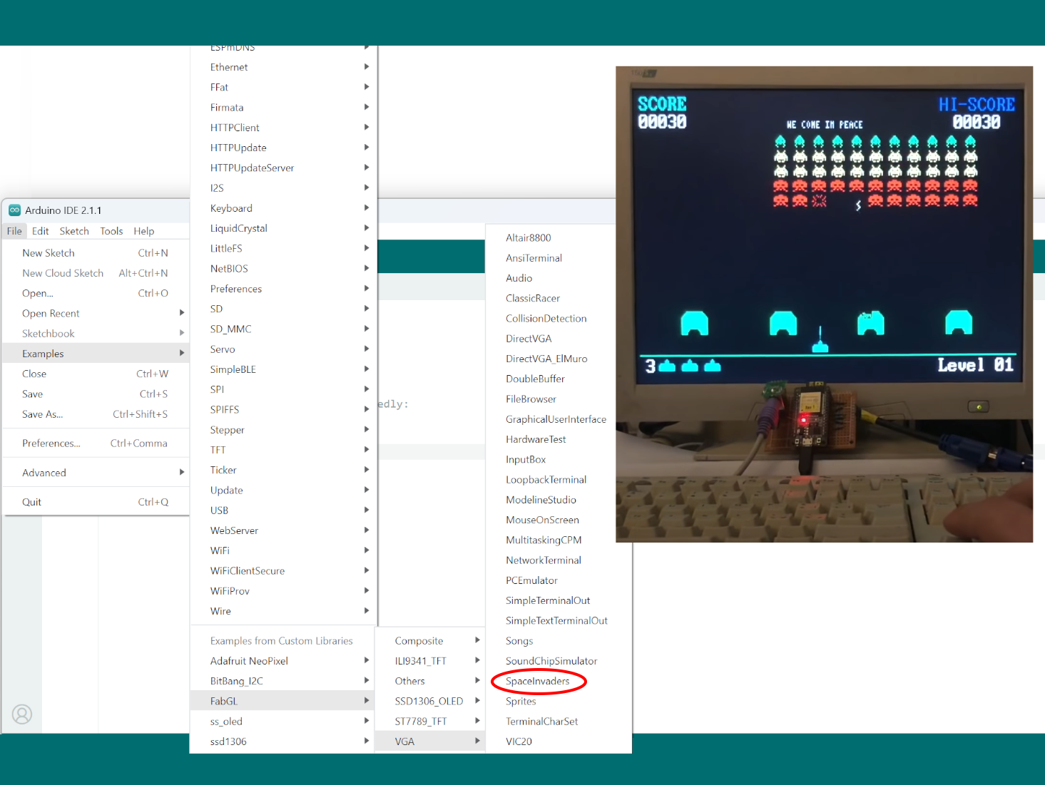Open the Tools menu
The height and width of the screenshot is (785, 1045).
(x=111, y=230)
